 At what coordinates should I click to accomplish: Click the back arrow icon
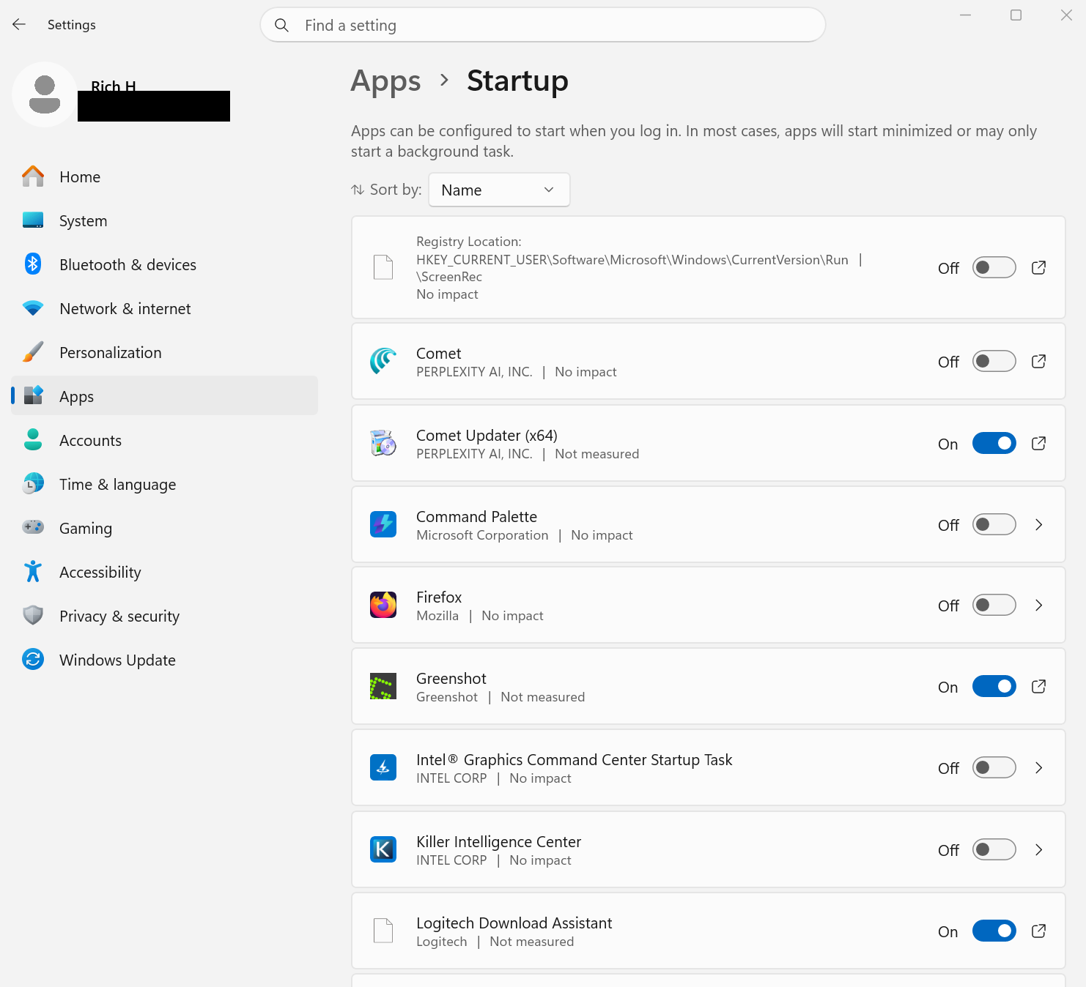[x=19, y=25]
